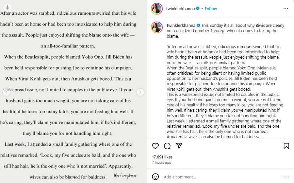
Task: Click the verified badge in the post header
Action: (x=198, y=9)
